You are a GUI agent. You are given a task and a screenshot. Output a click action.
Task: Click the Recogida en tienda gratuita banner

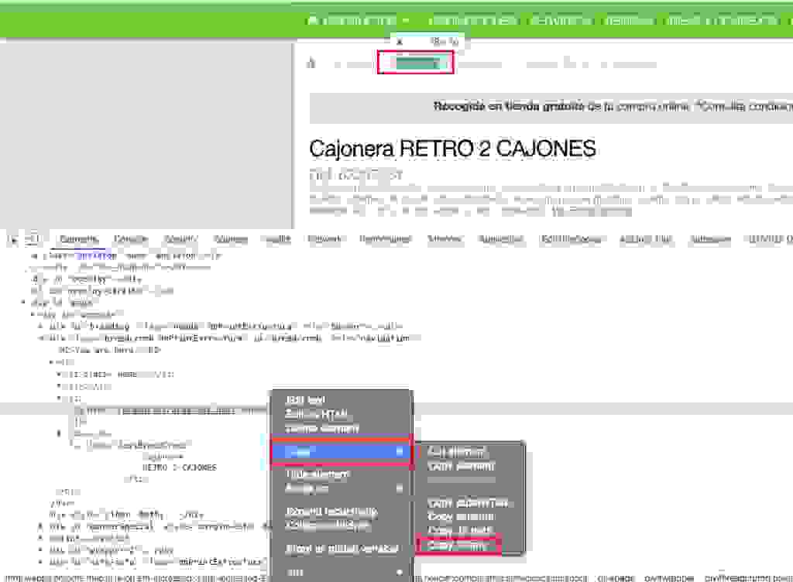coord(551,107)
